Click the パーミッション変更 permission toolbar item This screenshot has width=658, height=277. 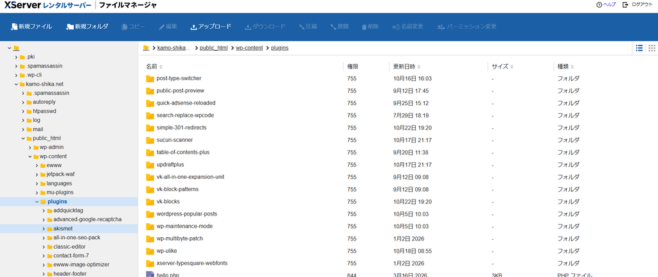[x=467, y=26]
